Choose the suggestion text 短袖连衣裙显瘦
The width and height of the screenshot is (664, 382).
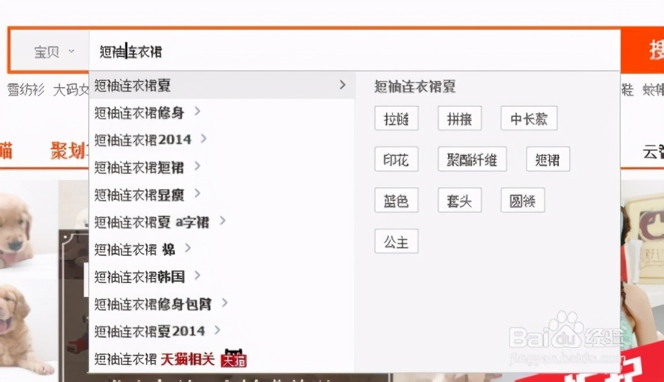pyautogui.click(x=139, y=195)
